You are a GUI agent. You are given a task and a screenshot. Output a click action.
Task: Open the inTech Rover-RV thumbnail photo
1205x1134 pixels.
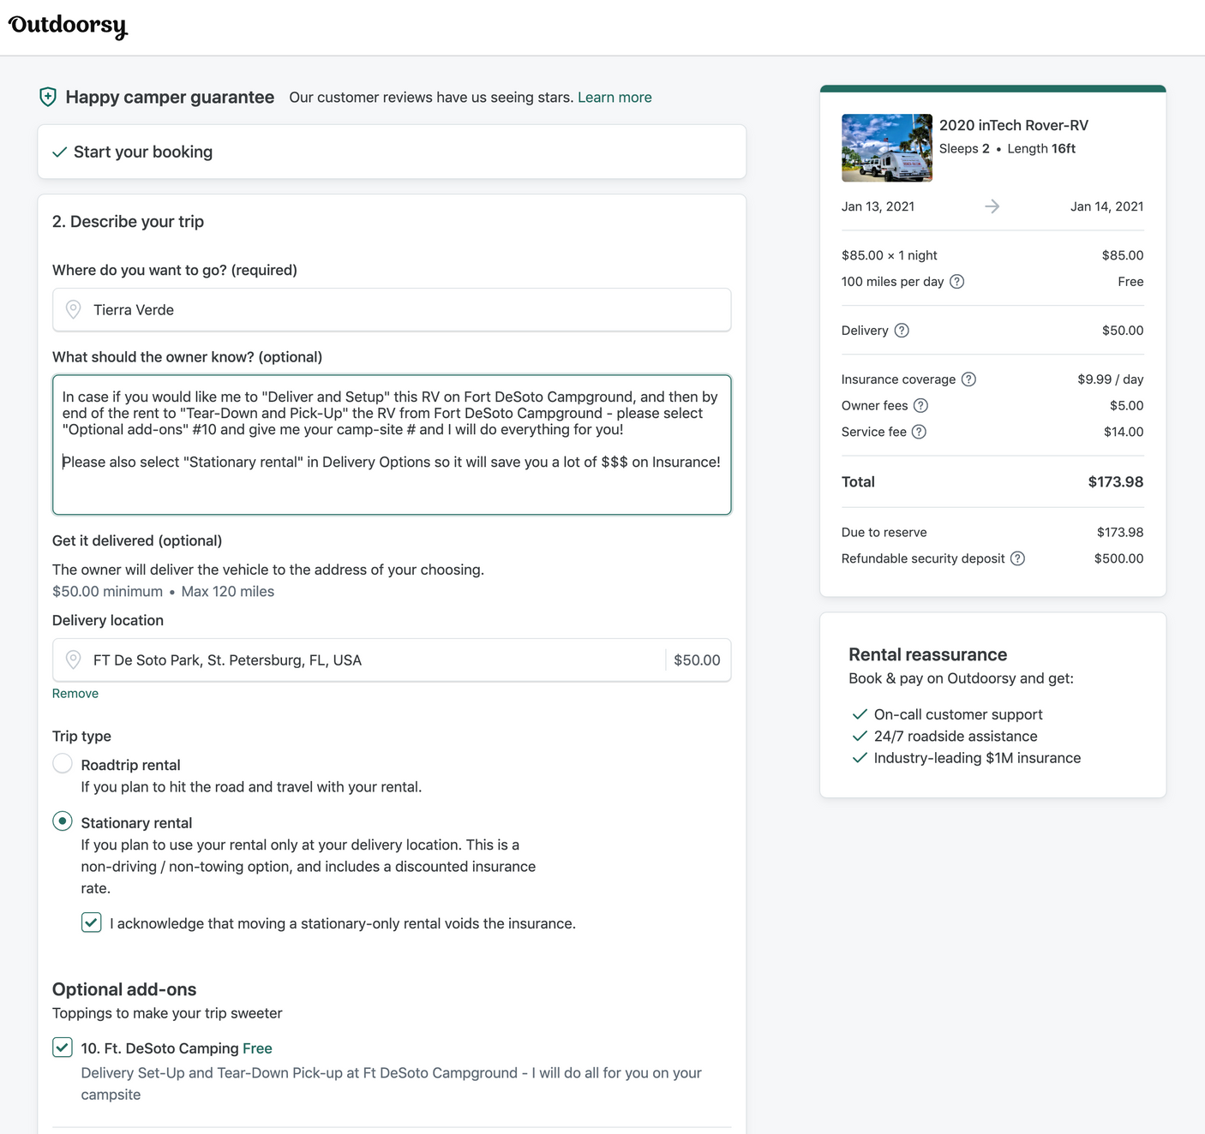pyautogui.click(x=887, y=147)
